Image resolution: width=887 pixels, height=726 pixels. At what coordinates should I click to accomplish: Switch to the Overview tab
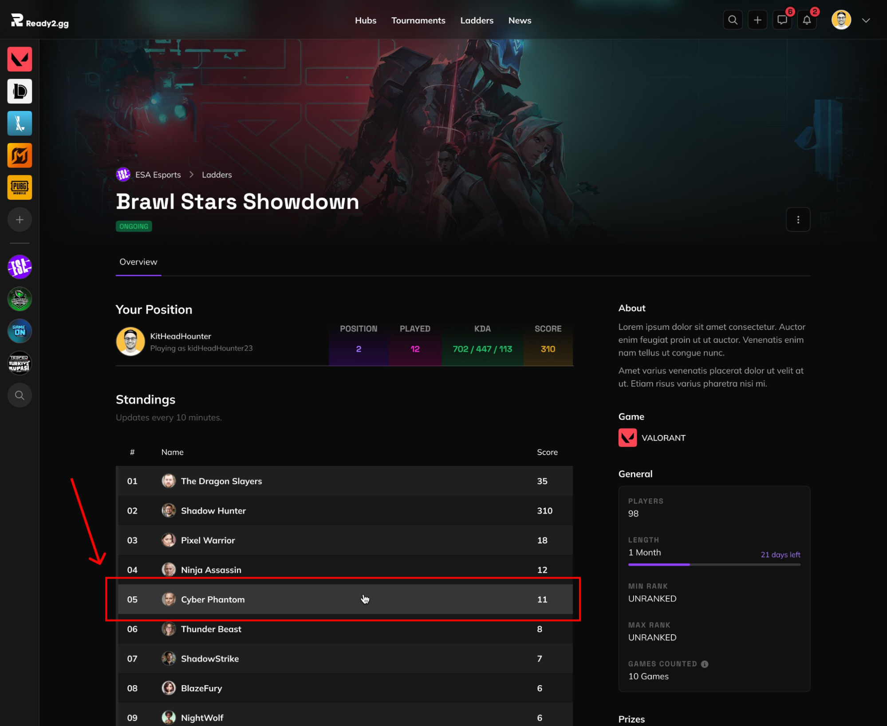[x=138, y=262]
